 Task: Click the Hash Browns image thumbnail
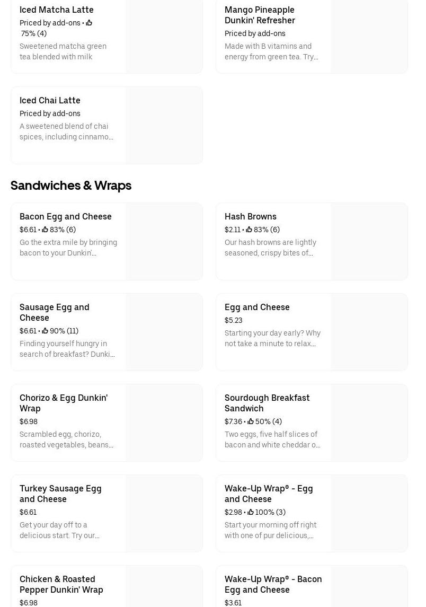coord(369,242)
